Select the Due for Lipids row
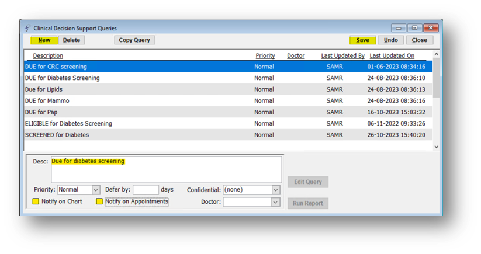The height and width of the screenshot is (254, 481). point(229,89)
